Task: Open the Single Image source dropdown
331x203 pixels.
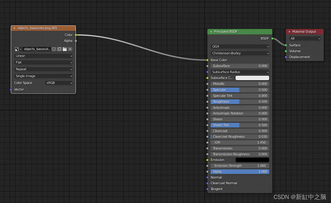Action: 43,76
